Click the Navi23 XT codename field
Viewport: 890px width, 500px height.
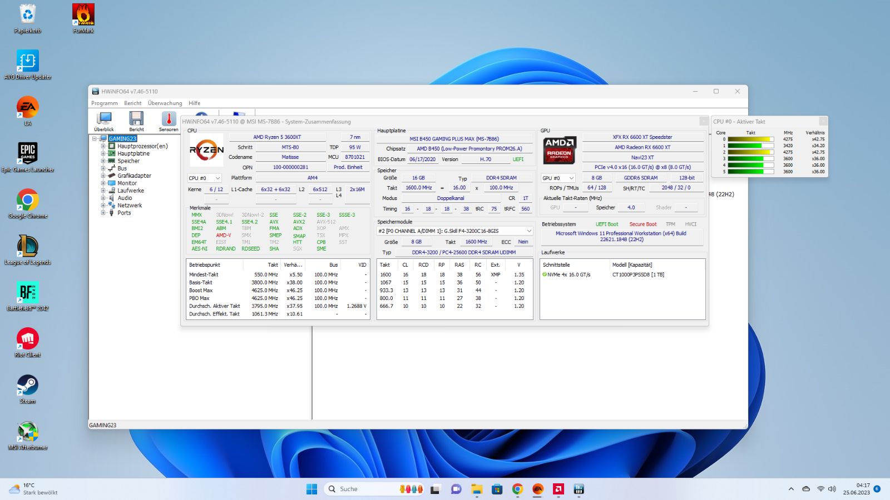(642, 157)
